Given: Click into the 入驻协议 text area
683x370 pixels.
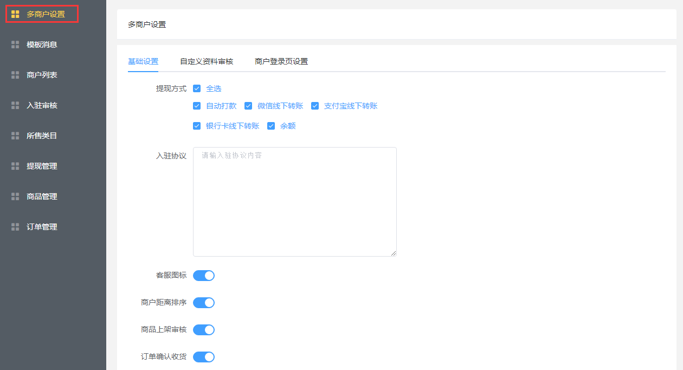Looking at the screenshot, I should (294, 202).
